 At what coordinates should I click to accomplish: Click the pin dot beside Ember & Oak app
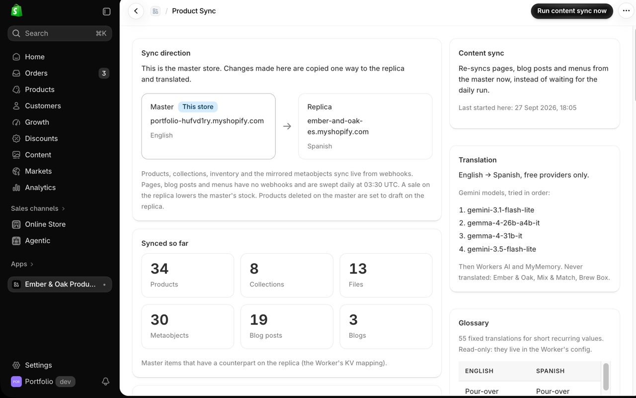click(104, 285)
